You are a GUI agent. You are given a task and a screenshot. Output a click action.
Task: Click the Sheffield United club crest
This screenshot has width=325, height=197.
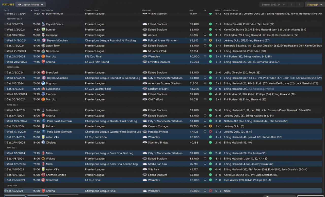(x=43, y=175)
